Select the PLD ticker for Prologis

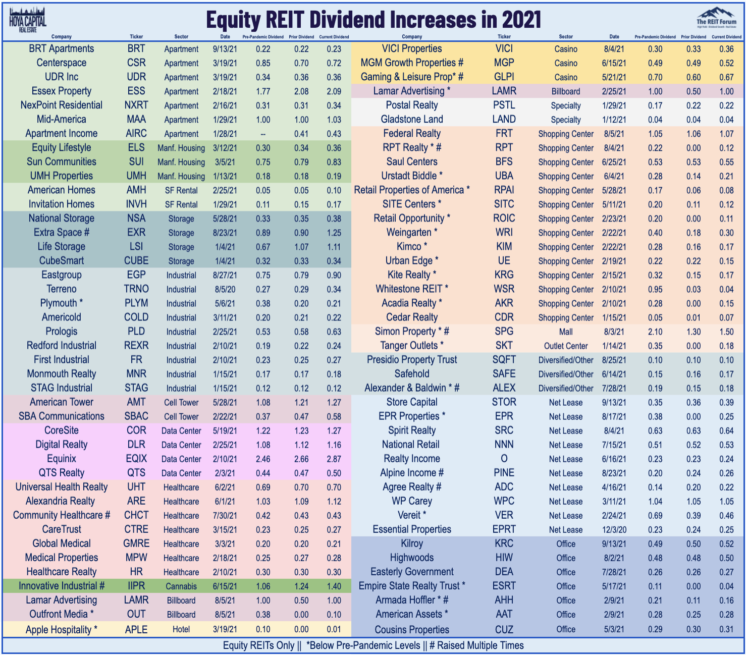136,331
